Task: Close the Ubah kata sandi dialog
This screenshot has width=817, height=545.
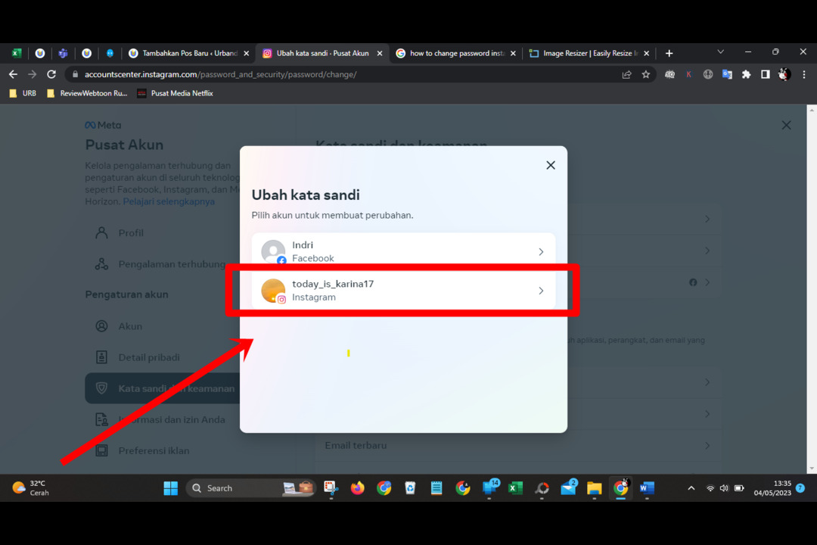Action: click(x=550, y=165)
